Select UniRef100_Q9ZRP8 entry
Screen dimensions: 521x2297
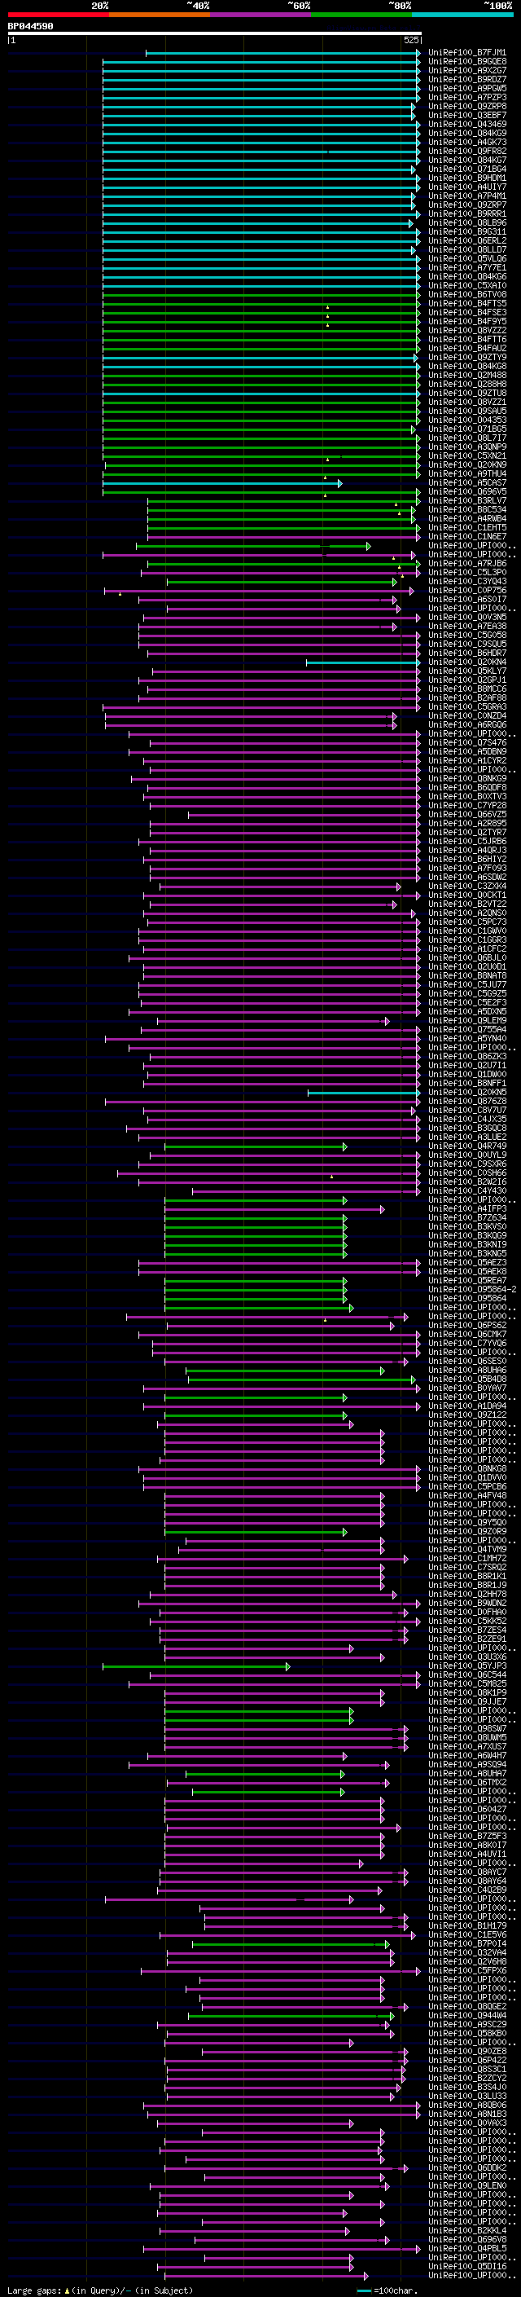[467, 106]
